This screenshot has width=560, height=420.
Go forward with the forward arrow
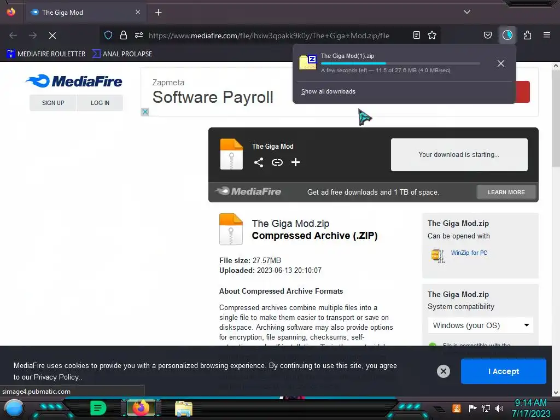point(32,36)
